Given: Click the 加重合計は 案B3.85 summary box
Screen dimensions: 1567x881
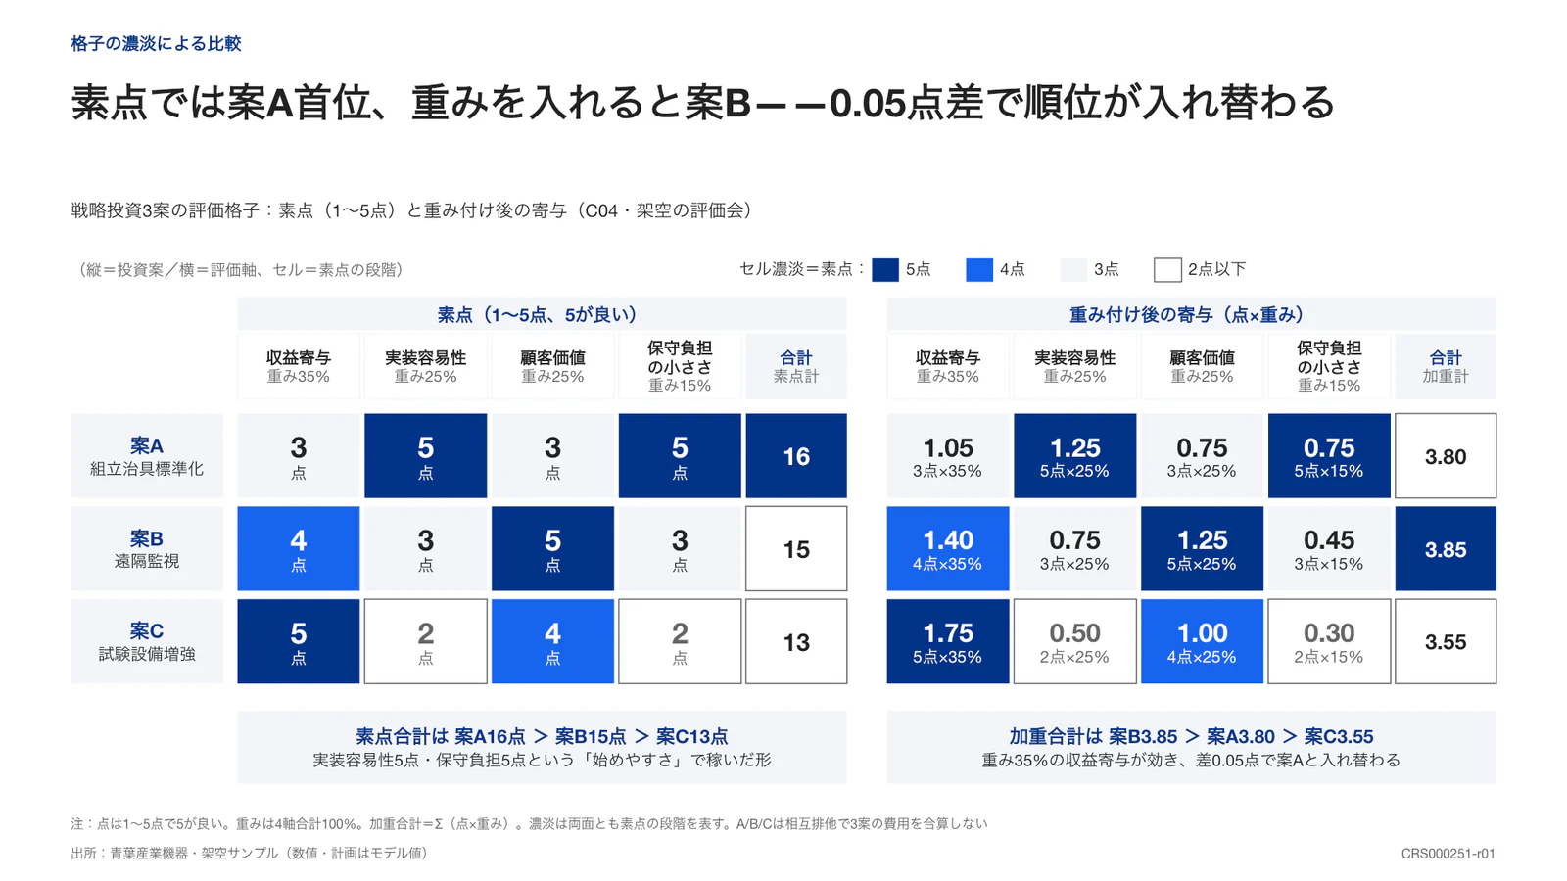Looking at the screenshot, I should (x=1191, y=747).
